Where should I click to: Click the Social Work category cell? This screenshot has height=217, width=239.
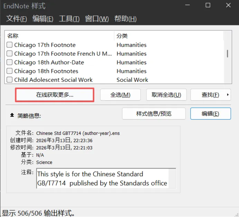click(132, 80)
